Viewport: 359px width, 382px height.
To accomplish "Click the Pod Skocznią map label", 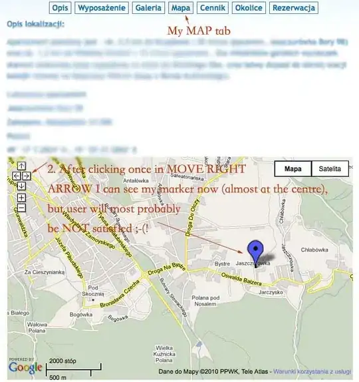I will point(93,291).
